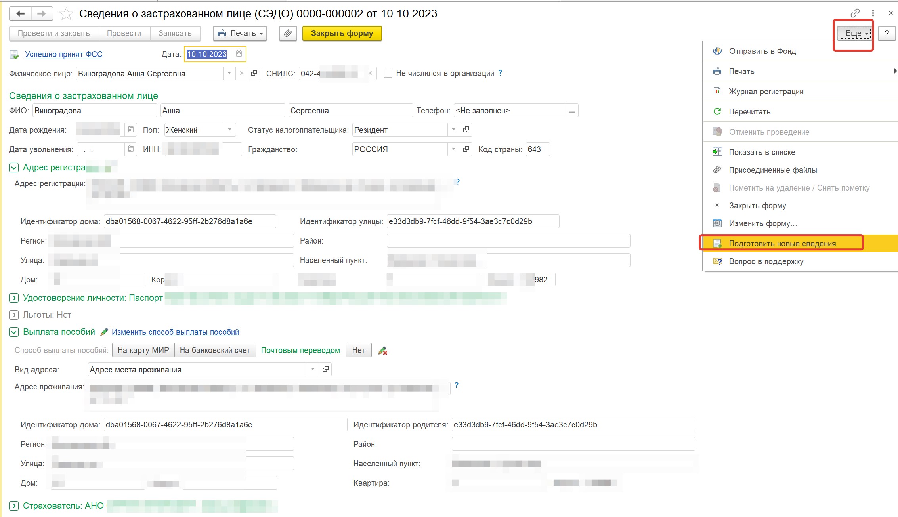Open 'Изменить способ выплаты пособий' link
Screen dimensions: 898x517
175,332
